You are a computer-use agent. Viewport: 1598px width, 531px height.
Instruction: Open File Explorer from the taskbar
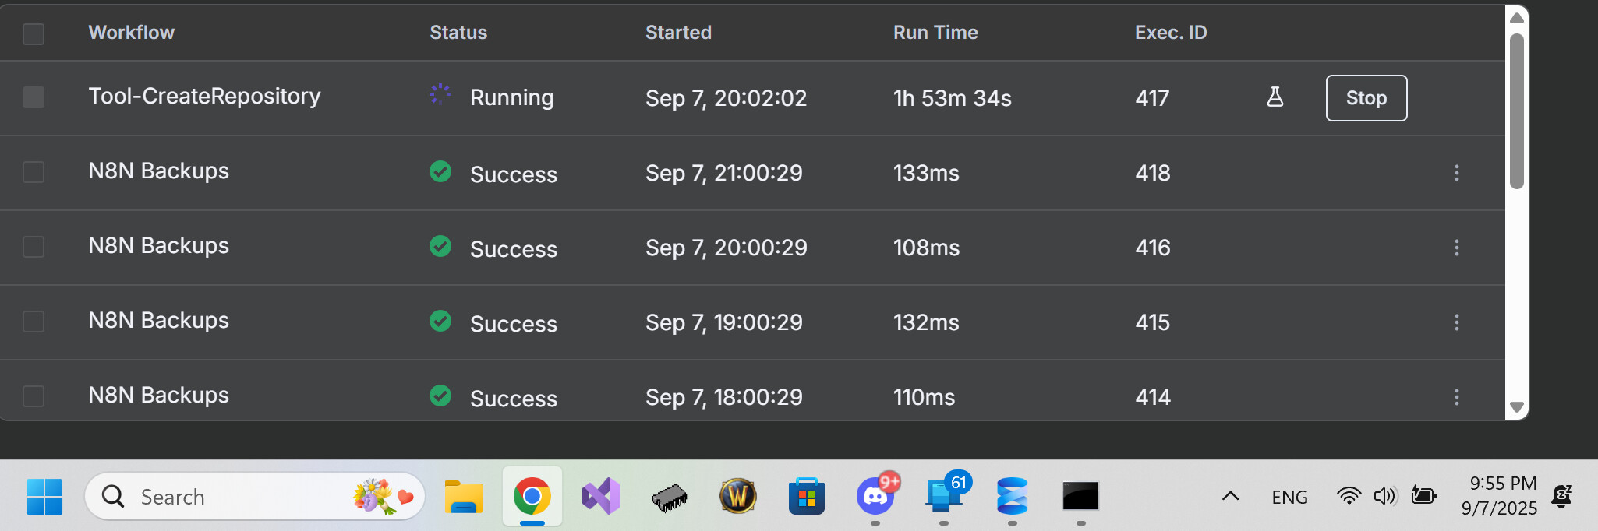464,496
